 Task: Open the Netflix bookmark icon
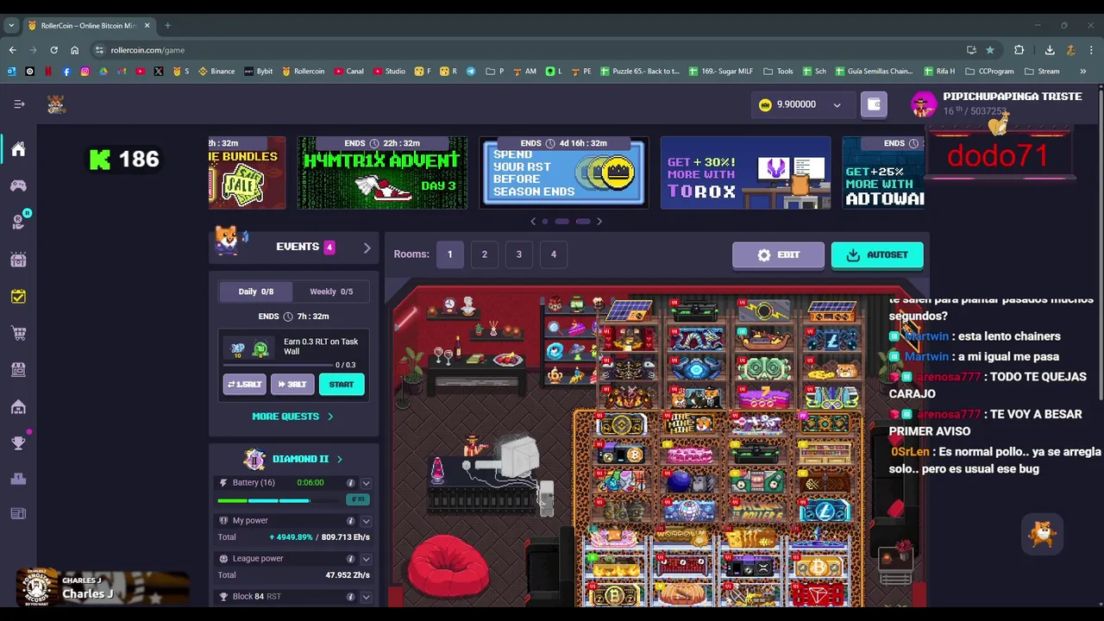[48, 72]
